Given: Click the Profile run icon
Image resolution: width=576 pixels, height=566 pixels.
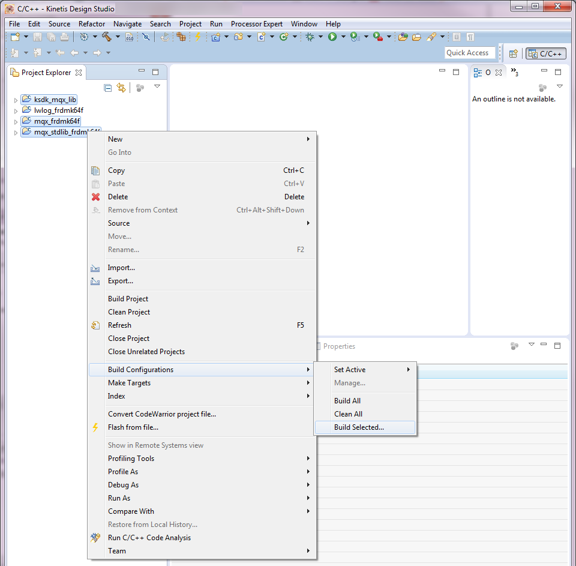Looking at the screenshot, I should point(355,37).
